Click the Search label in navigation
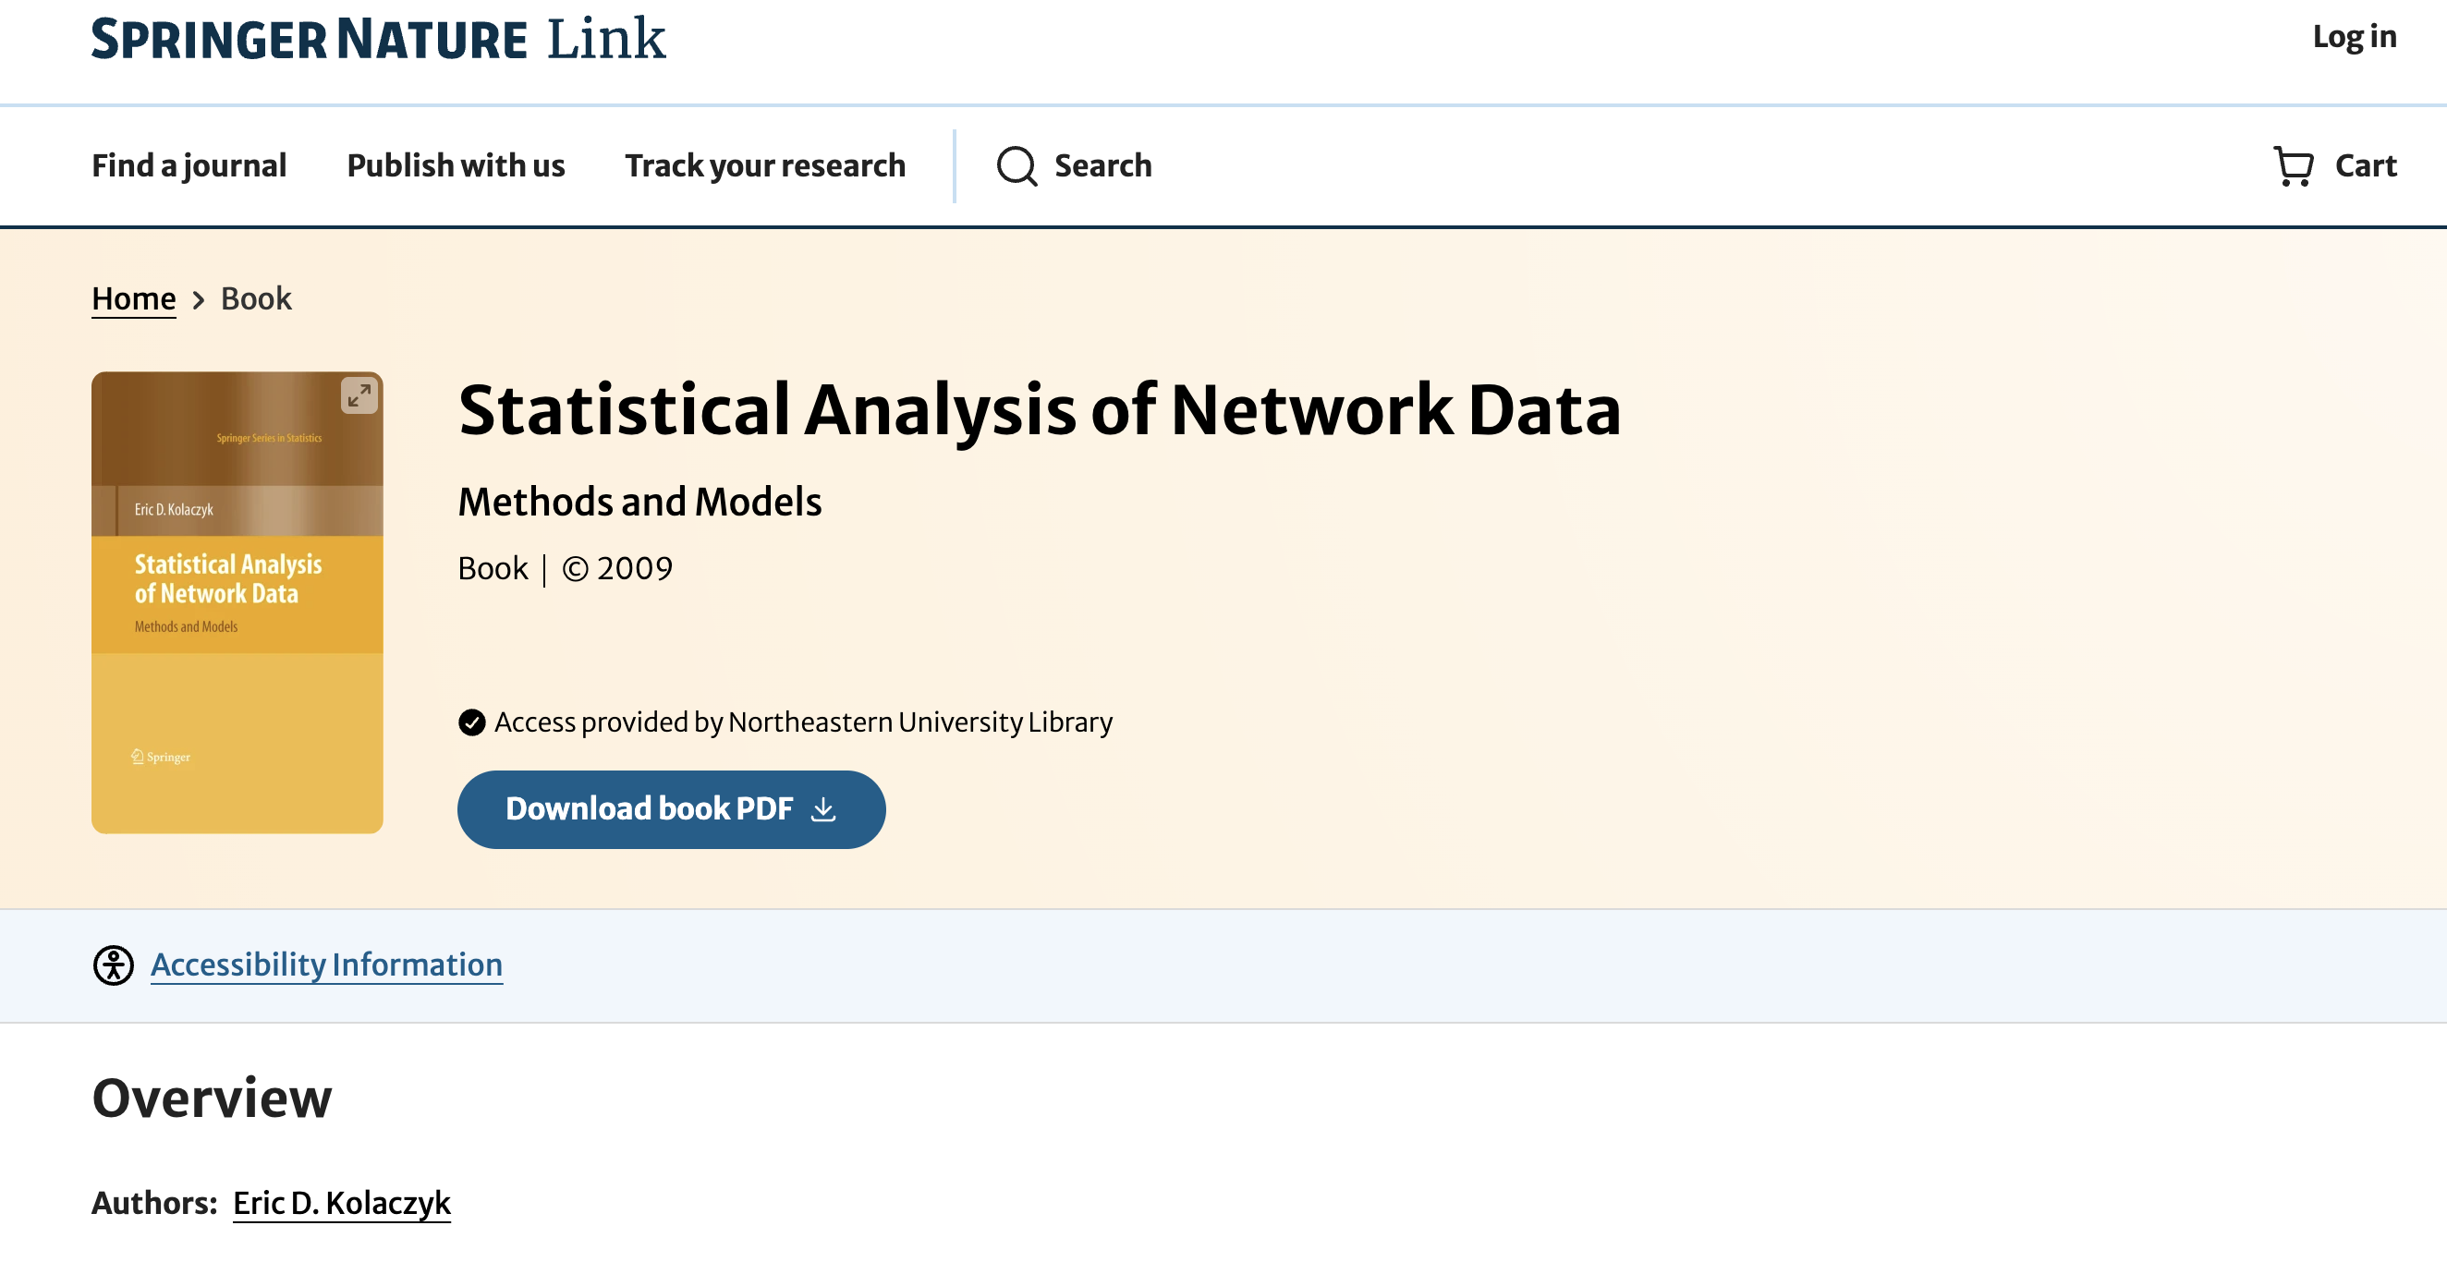2447x1262 pixels. point(1102,166)
